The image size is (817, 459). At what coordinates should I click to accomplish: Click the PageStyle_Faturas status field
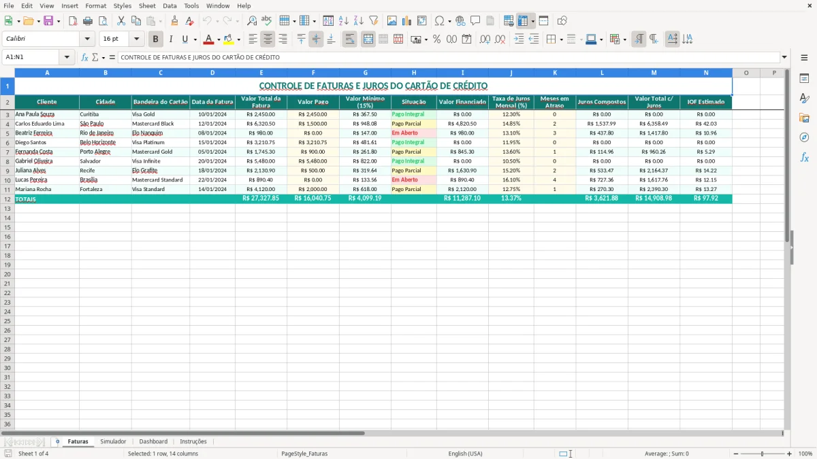click(x=304, y=454)
